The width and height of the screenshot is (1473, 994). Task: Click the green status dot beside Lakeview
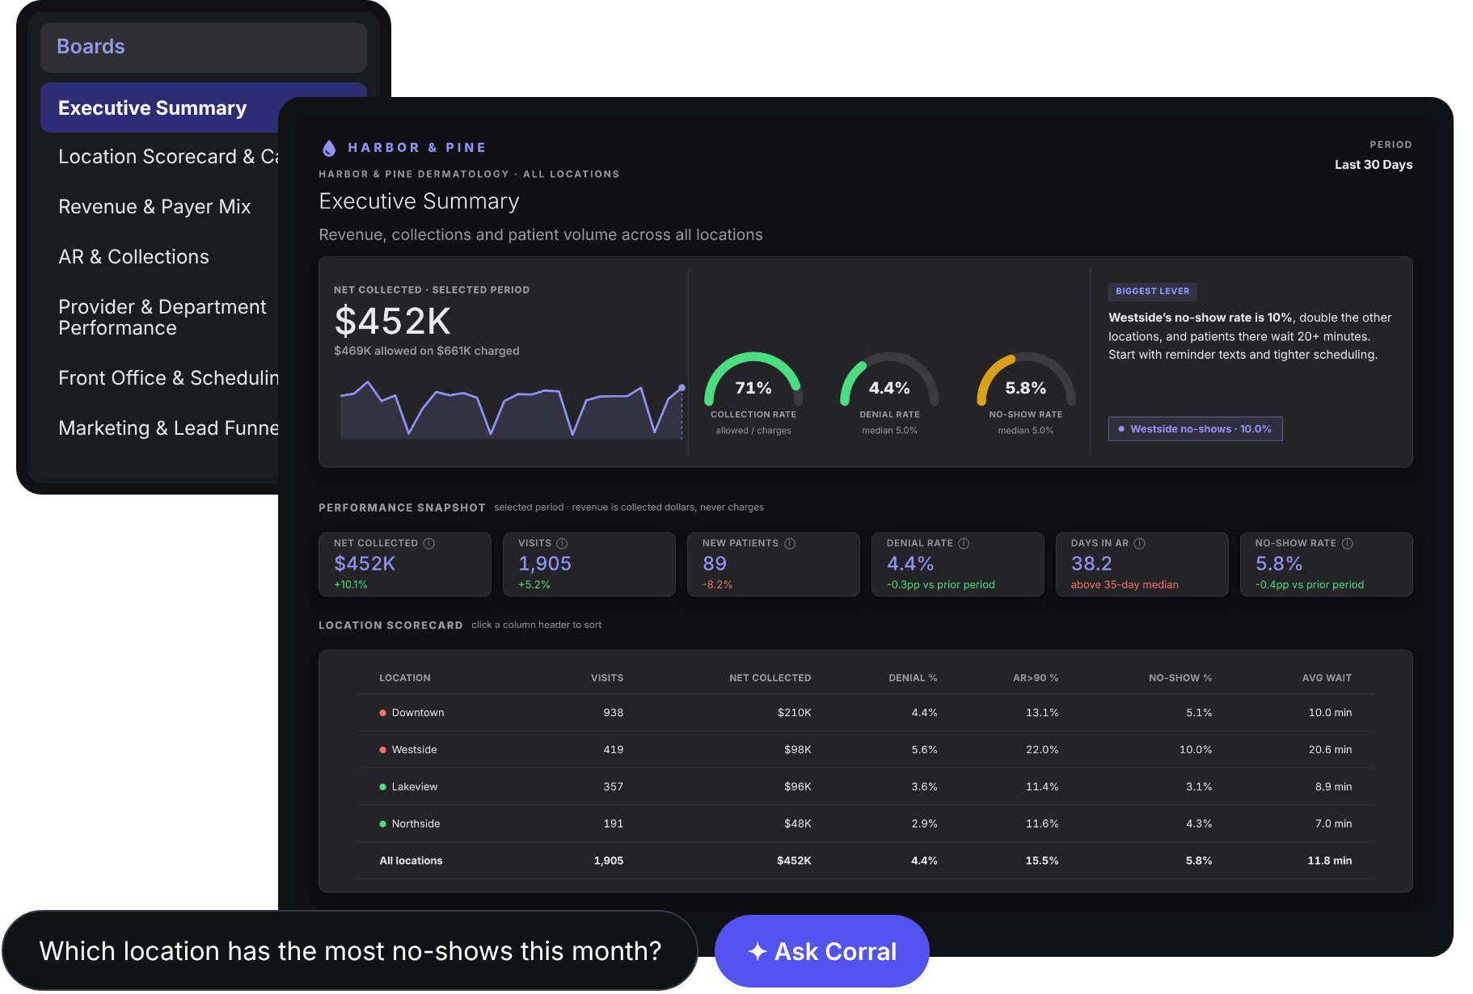coord(382,787)
